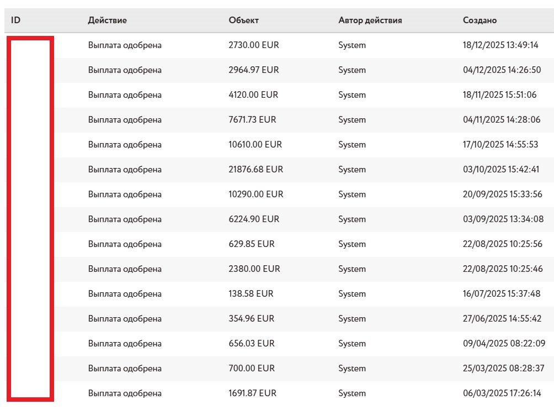Click the date 17/10/2025 14:55:53
Screen dimensions: 554x415
coord(500,145)
